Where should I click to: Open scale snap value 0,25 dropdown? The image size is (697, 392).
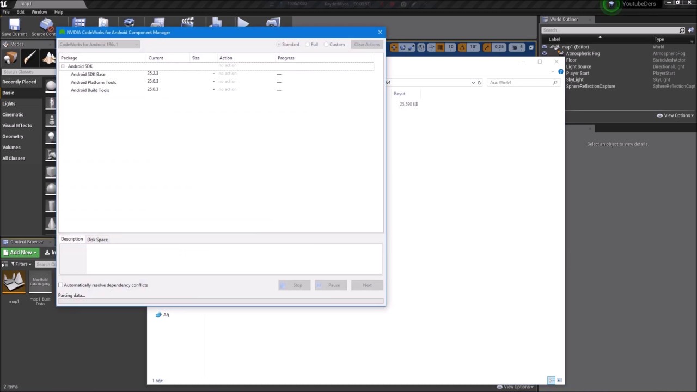point(499,47)
